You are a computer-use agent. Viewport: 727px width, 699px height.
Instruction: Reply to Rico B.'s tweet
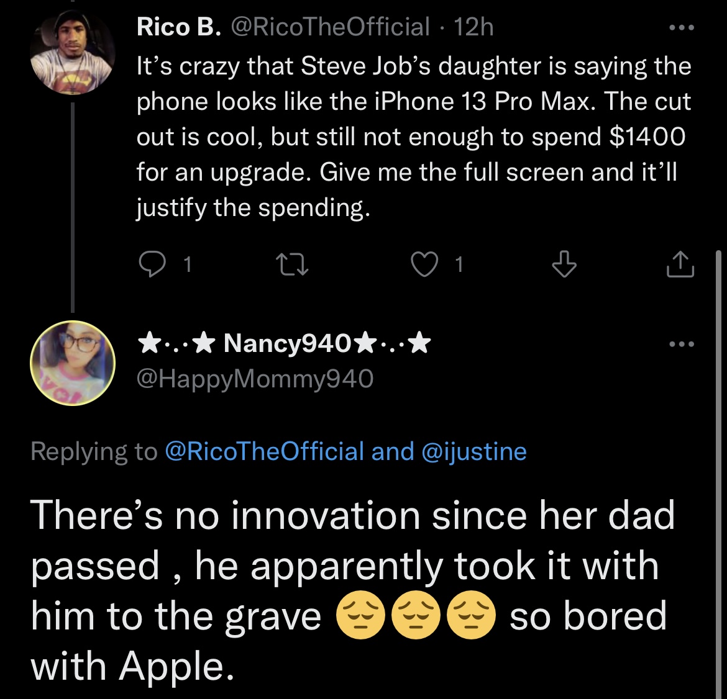pos(150,265)
